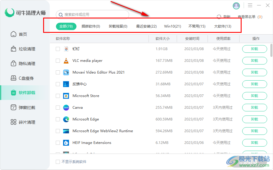This screenshot has height=170, width=273.
Task: Click 卸载 for Microsoft Edge
Action: 255,119
